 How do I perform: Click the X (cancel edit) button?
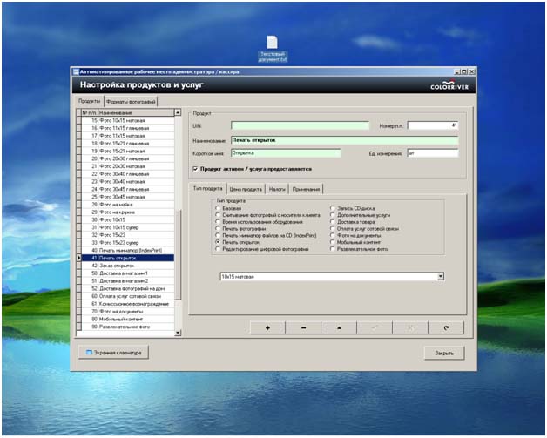[x=409, y=327]
